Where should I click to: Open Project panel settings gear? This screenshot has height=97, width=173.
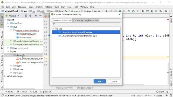pos(36,16)
